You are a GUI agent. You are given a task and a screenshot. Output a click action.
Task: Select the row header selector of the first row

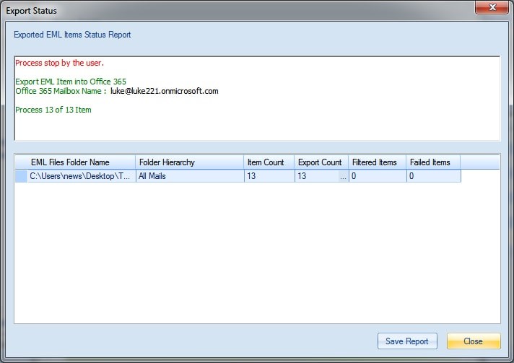click(x=22, y=176)
